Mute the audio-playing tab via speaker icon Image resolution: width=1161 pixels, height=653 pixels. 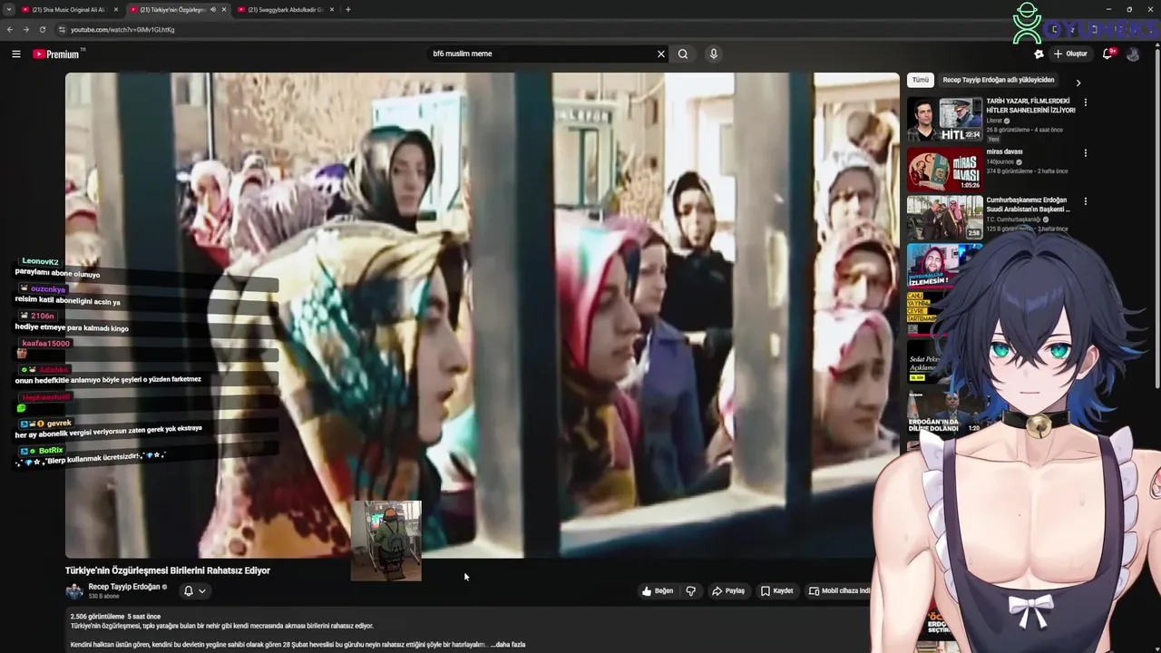pyautogui.click(x=213, y=9)
